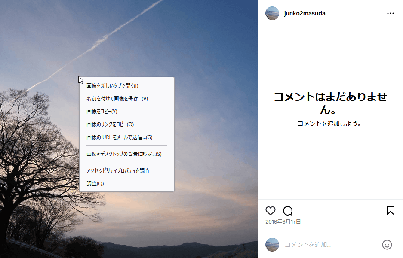Click junko2masuda profile avatar at top
This screenshot has height=258, width=403.
point(272,13)
